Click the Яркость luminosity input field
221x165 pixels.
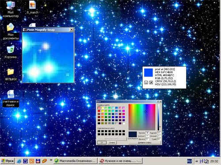(x=147, y=139)
